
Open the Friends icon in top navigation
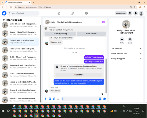coord(73,13)
